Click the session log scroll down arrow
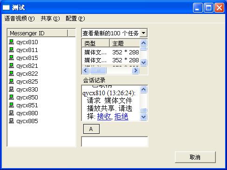This screenshot has height=170, width=227. point(143,117)
